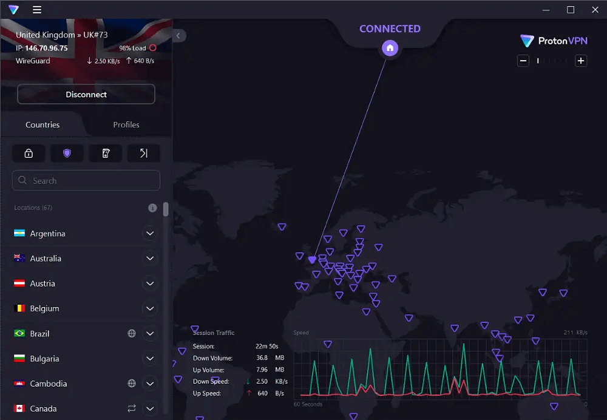Collapse the sidebar with the arrow button
Screen dimensions: 607x420
pos(178,36)
